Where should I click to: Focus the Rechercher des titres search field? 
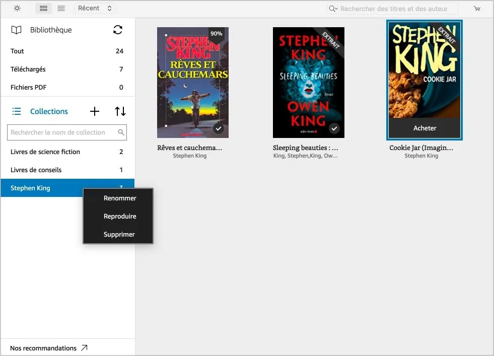[x=393, y=9]
